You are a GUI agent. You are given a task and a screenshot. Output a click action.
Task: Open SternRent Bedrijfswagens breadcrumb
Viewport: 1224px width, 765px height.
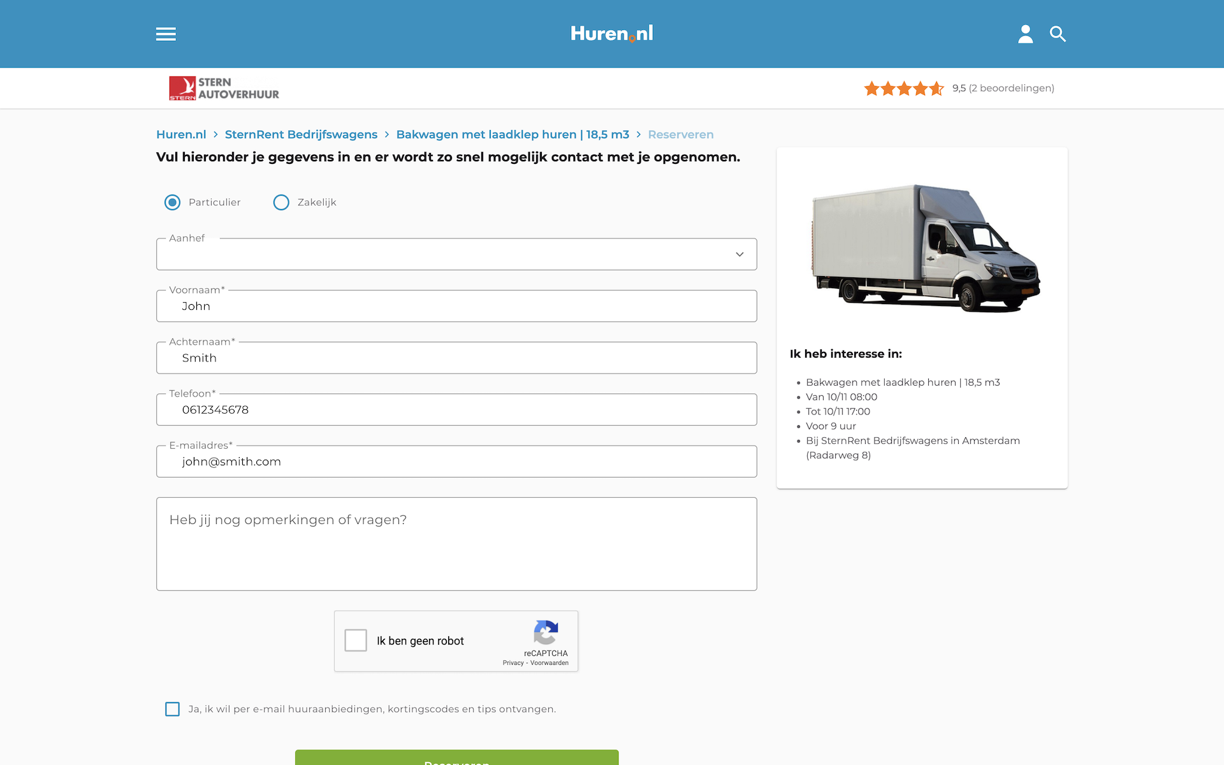coord(301,135)
